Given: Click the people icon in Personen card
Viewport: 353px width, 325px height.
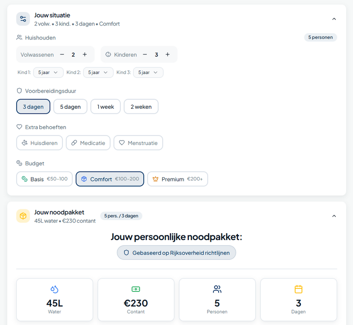Looking at the screenshot, I should coord(217,289).
